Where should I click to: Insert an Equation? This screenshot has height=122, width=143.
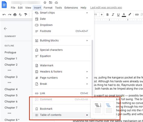coord(62,56)
